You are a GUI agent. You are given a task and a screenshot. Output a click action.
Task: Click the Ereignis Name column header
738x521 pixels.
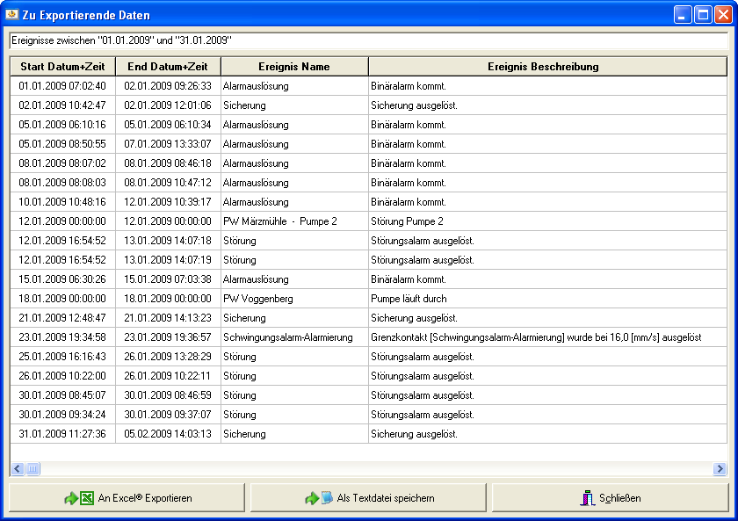point(294,67)
